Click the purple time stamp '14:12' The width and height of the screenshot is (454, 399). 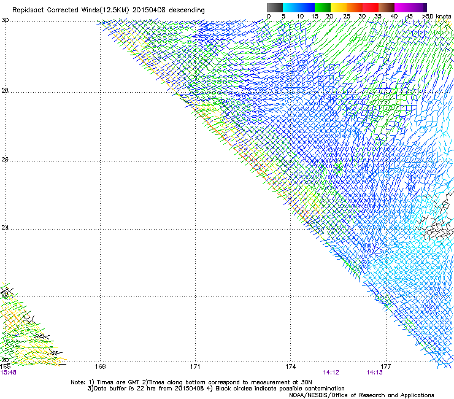click(331, 373)
